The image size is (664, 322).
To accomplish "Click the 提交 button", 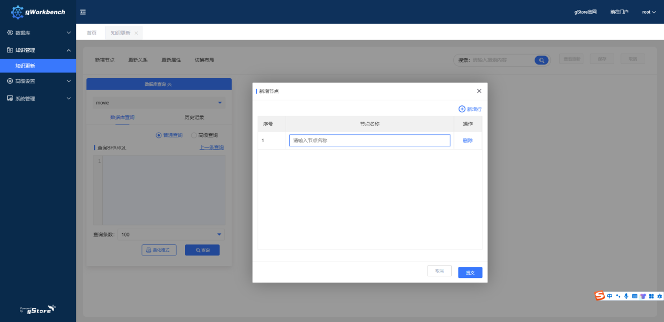I will [470, 273].
